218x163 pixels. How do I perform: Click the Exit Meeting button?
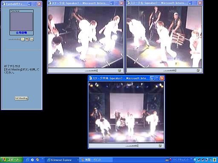[x=21, y=98]
